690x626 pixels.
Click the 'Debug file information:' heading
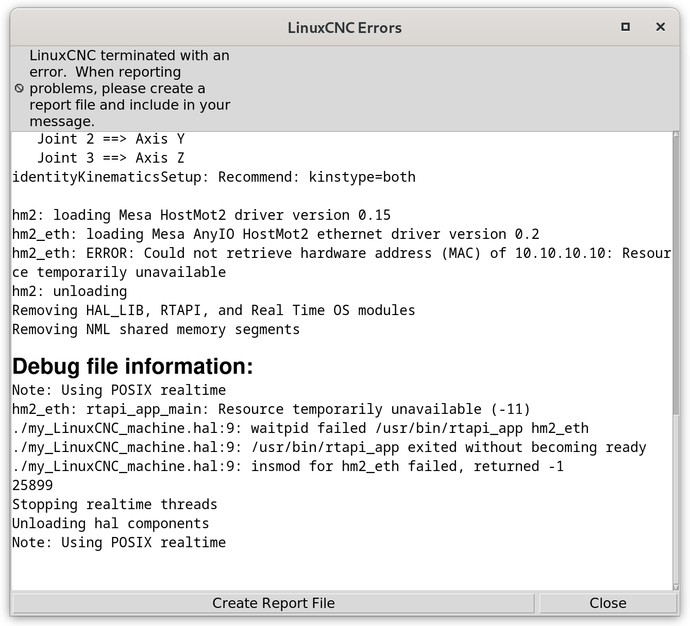pyautogui.click(x=133, y=366)
